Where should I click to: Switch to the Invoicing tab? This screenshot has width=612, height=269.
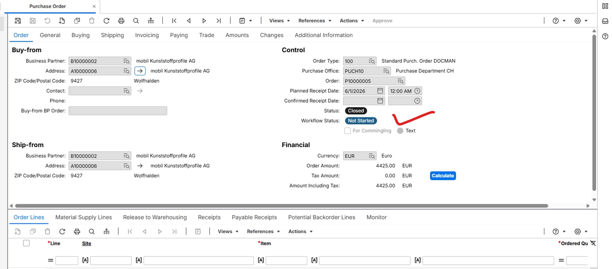click(x=147, y=35)
